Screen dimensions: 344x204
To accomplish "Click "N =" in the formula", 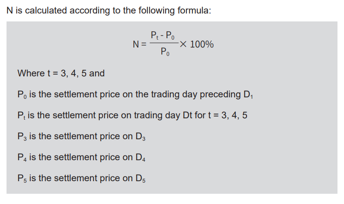I will point(140,45).
